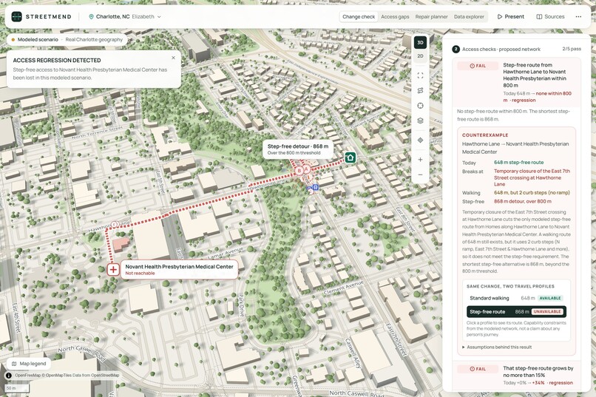The image size is (596, 397).
Task: Click the UNAVAILABLE status tag
Action: [547, 311]
